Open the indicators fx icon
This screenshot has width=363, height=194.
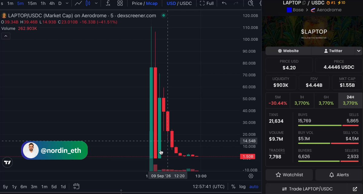(x=108, y=3)
